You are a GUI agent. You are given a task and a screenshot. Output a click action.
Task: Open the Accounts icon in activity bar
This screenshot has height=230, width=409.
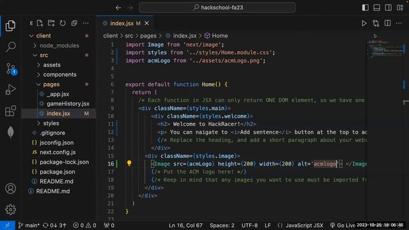[10, 188]
